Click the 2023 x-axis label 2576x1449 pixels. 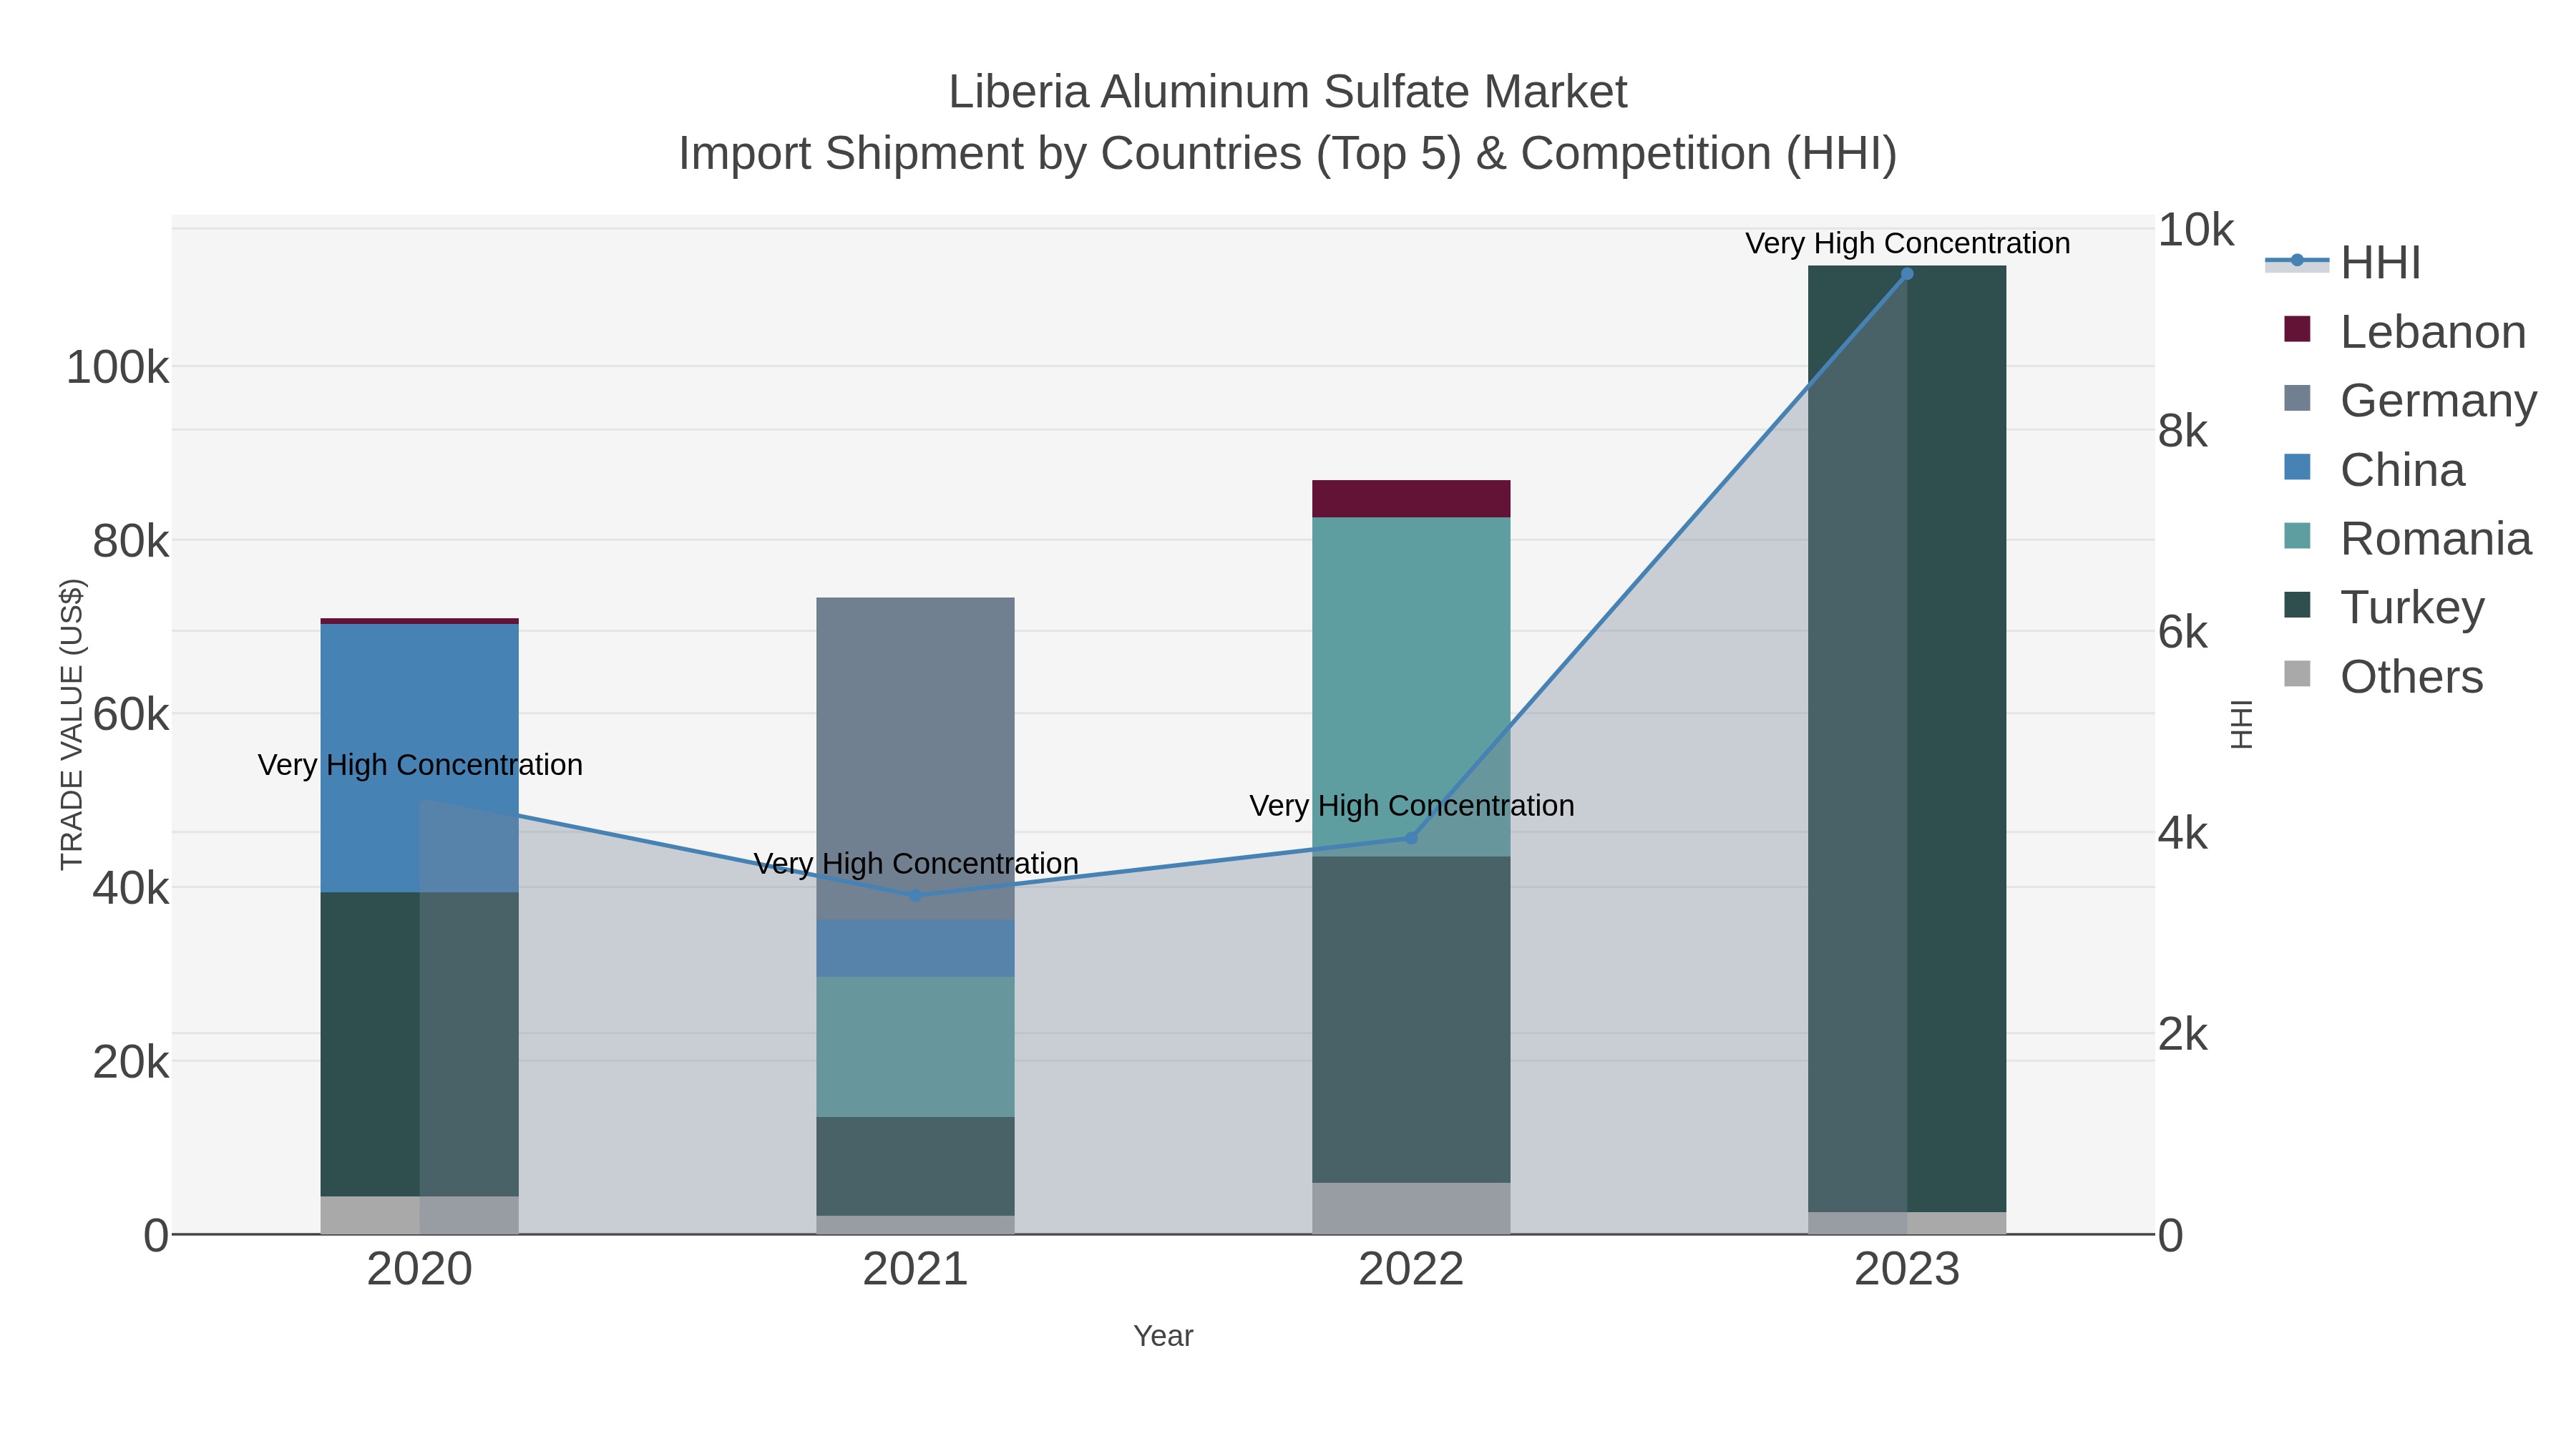click(1906, 1270)
